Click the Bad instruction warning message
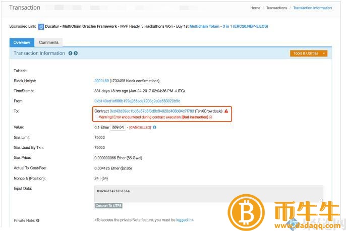 pyautogui.click(x=153, y=117)
